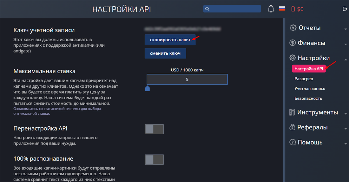
Task: Open the Учетная запись menu item
Action: point(310,88)
